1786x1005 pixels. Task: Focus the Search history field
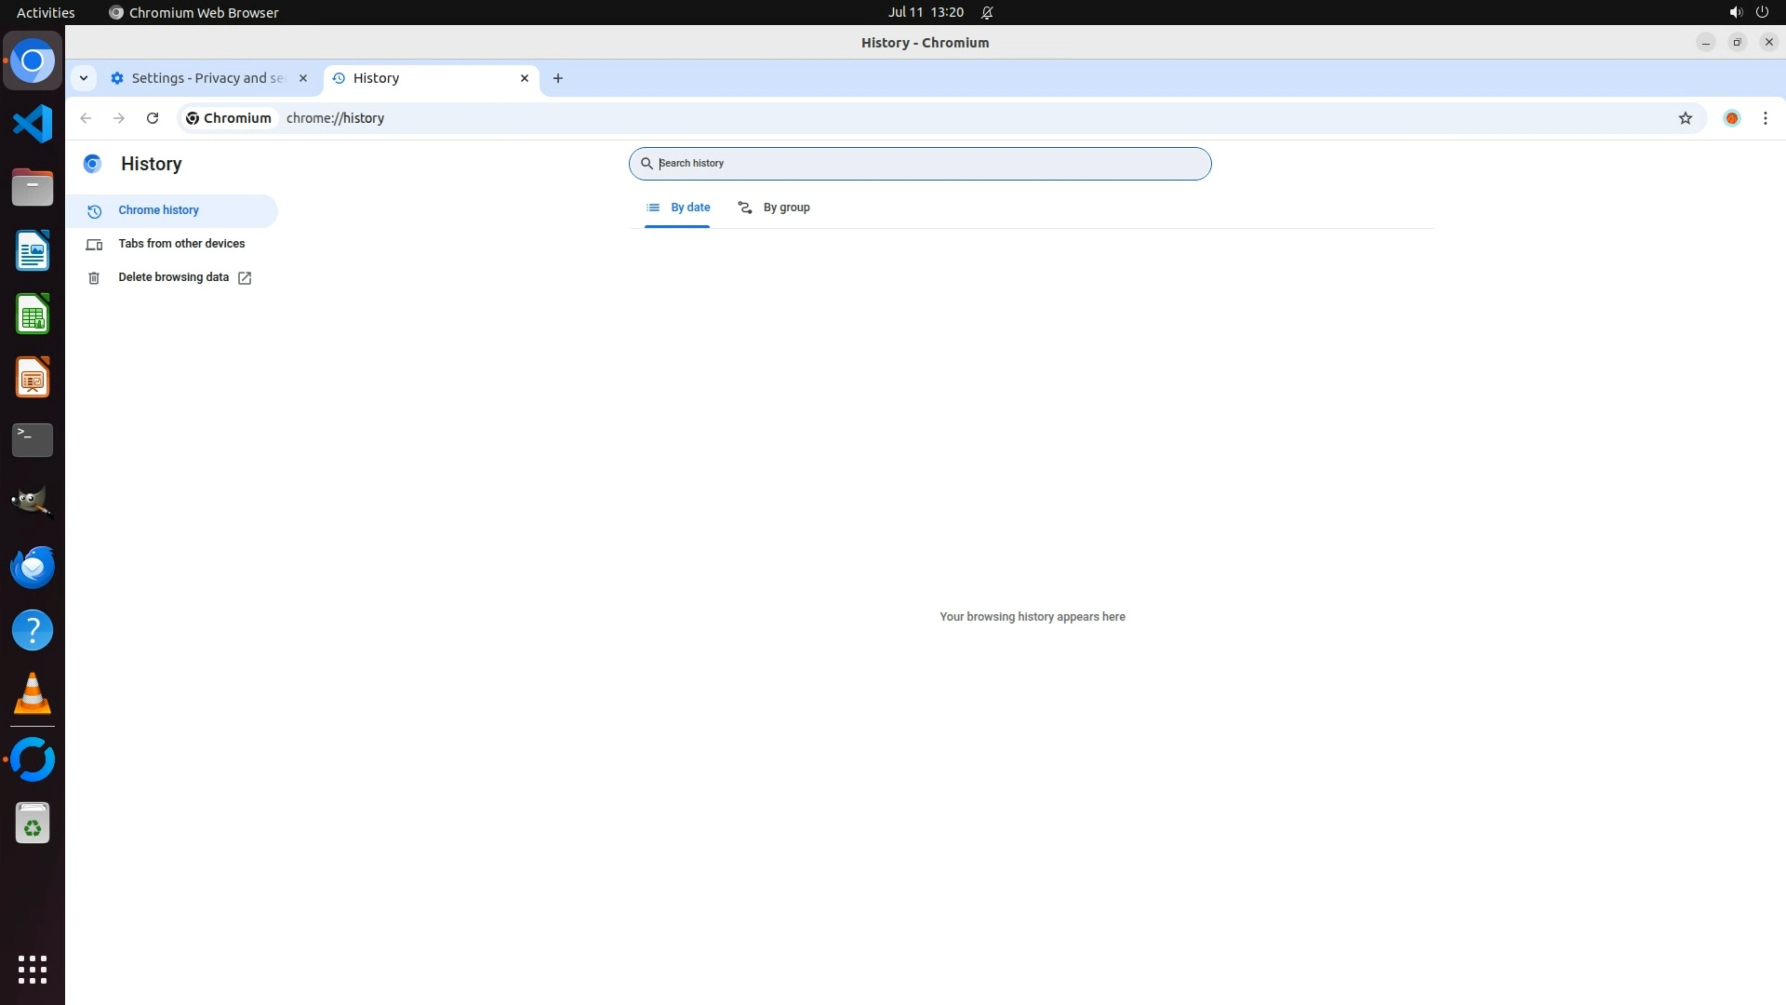tap(921, 164)
